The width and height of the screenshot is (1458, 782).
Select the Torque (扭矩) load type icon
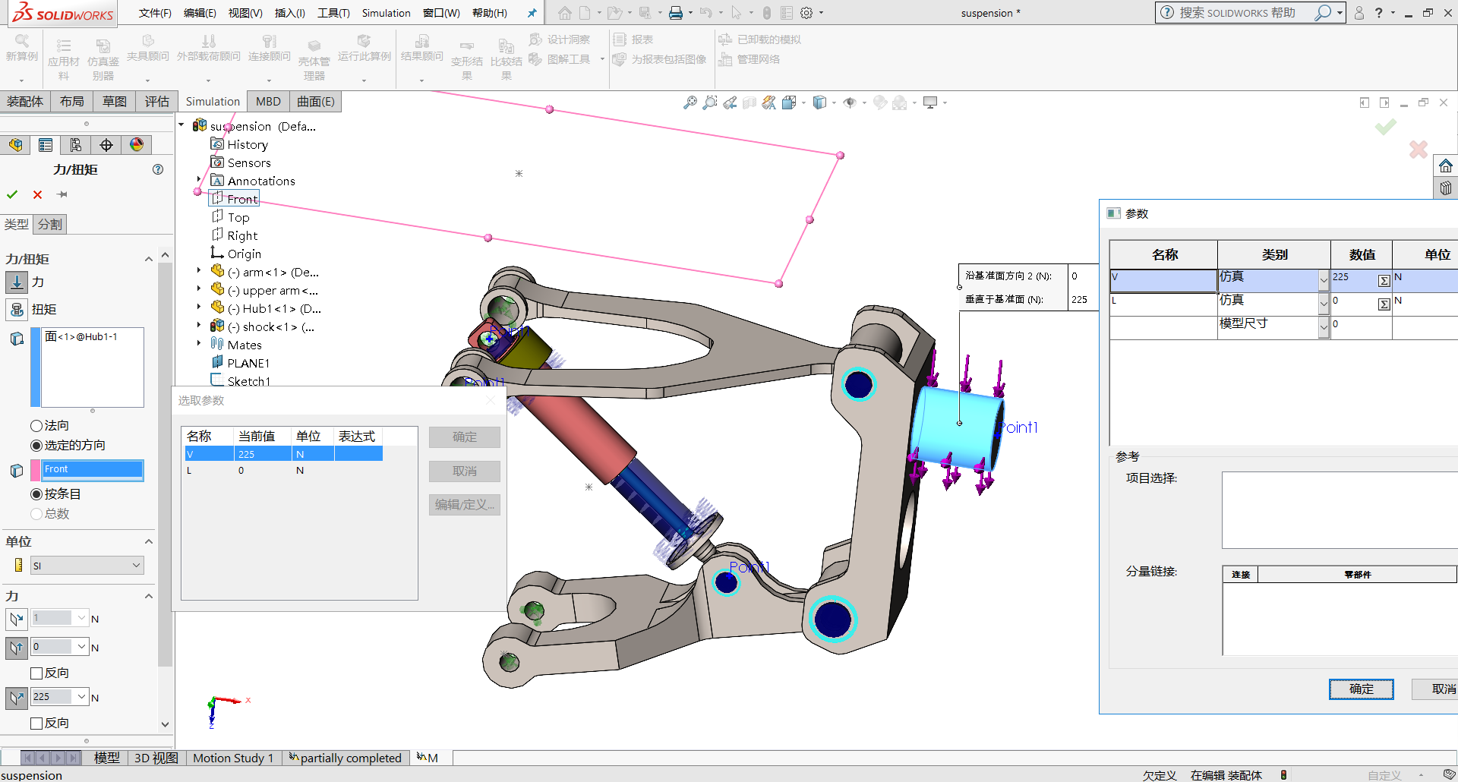pyautogui.click(x=17, y=310)
